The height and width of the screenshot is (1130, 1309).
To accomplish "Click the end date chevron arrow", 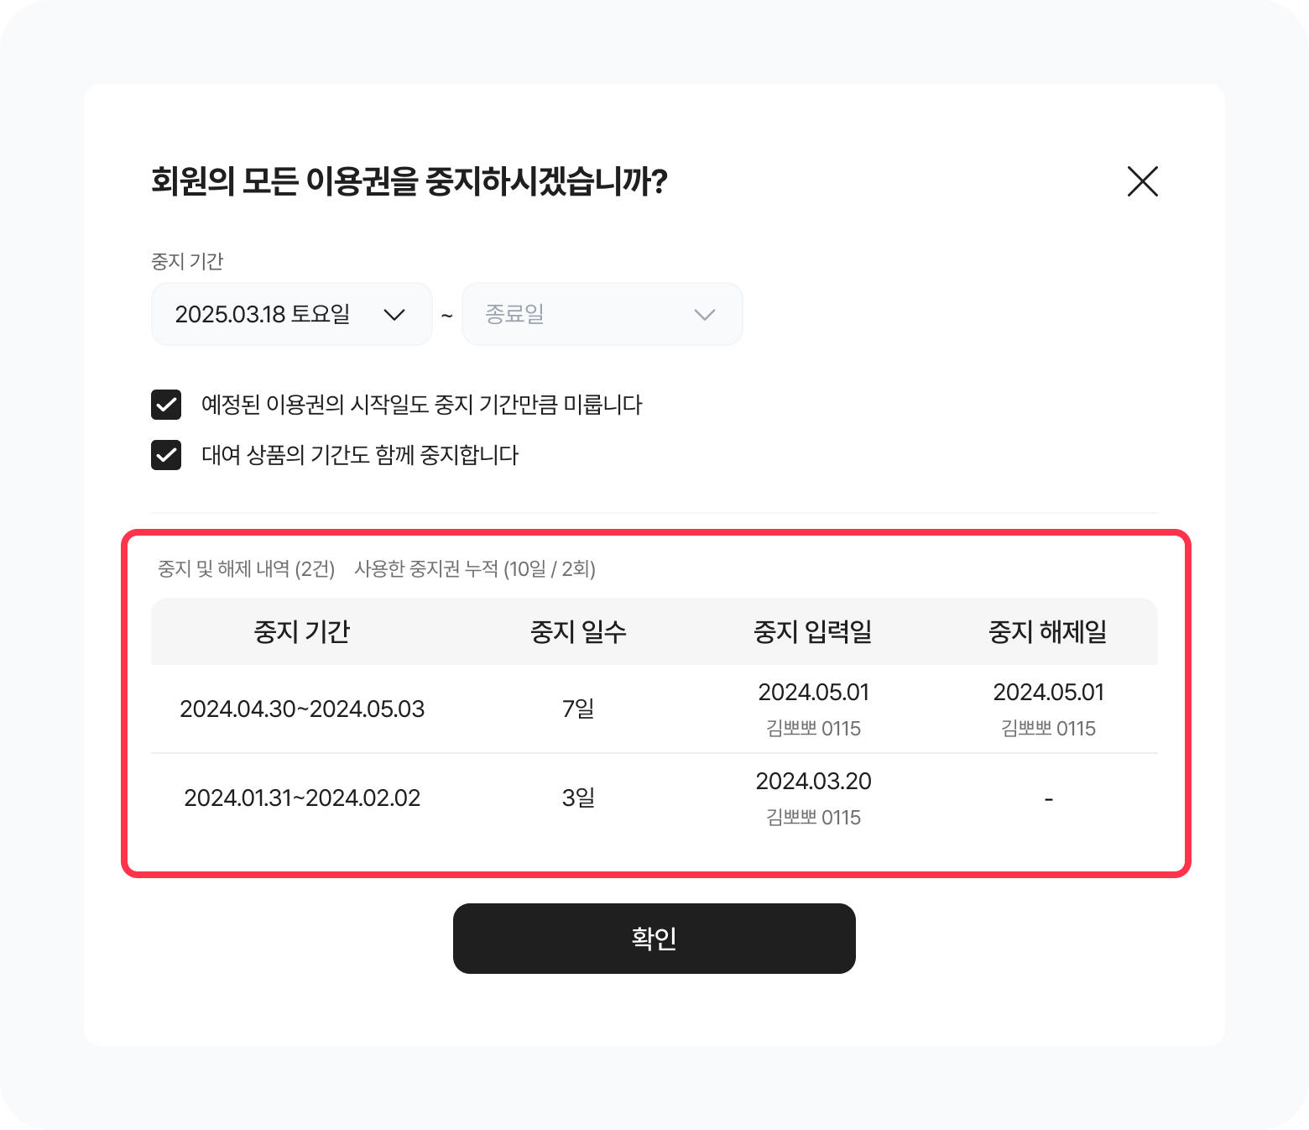I will [704, 315].
